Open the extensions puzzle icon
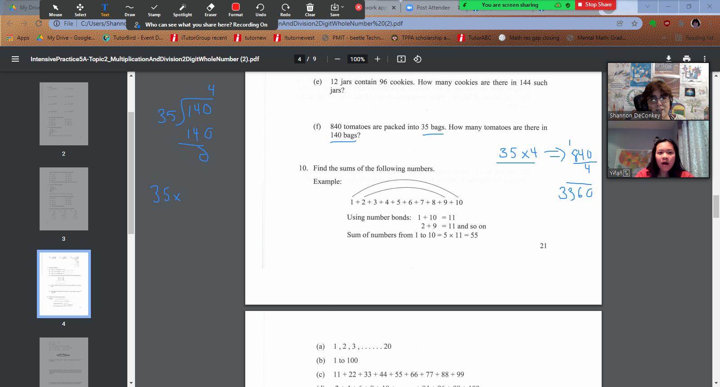This screenshot has width=720, height=387. click(681, 23)
